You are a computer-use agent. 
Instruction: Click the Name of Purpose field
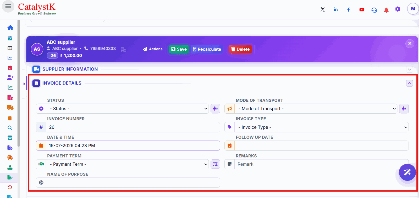click(133, 183)
